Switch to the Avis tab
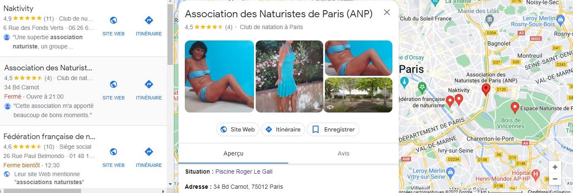This screenshot has width=573, height=193. coord(343,153)
